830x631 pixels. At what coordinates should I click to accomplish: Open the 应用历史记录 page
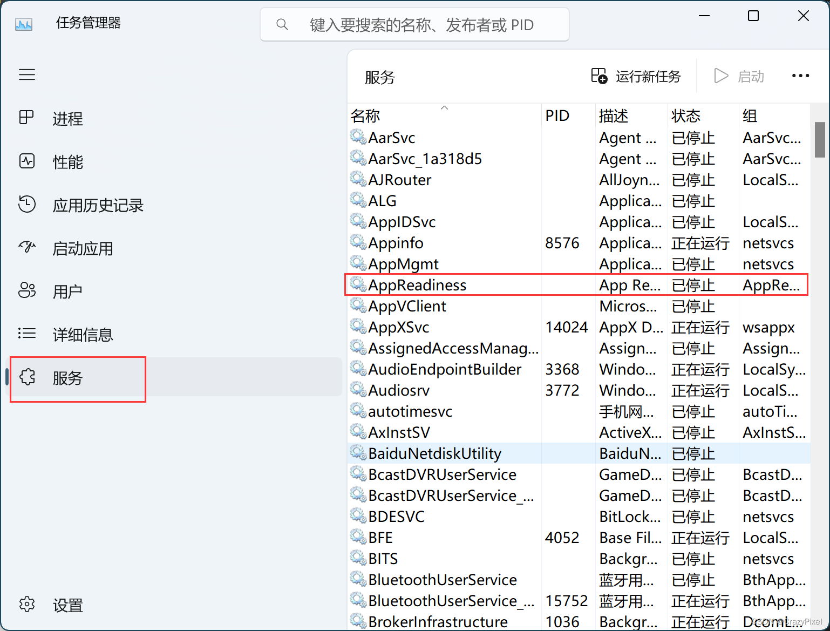click(x=98, y=205)
